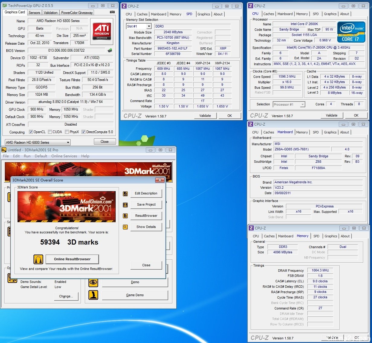This screenshot has height=343, width=372.
Task: Click the Edit Description button
Action: coord(146,194)
